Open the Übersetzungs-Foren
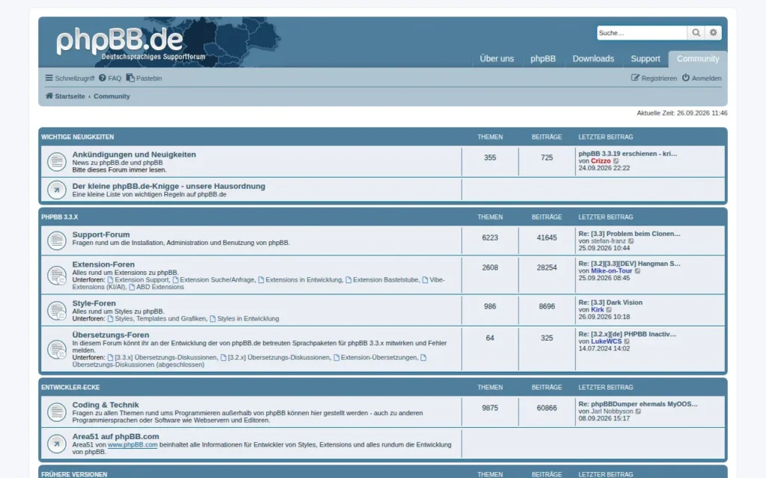Viewport: 766px width, 478px height. coord(111,335)
